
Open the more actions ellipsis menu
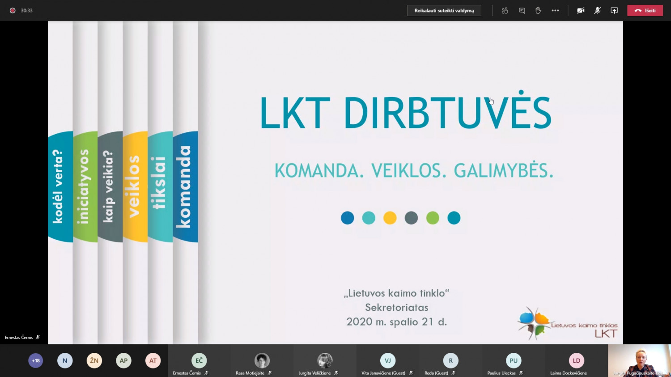point(555,11)
